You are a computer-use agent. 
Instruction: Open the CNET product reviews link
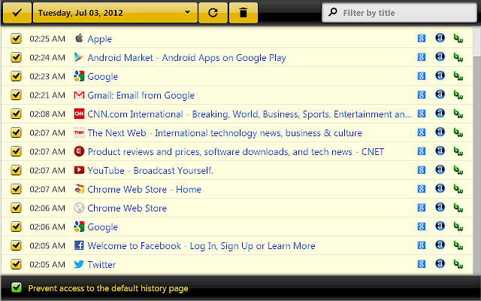pyautogui.click(x=236, y=152)
